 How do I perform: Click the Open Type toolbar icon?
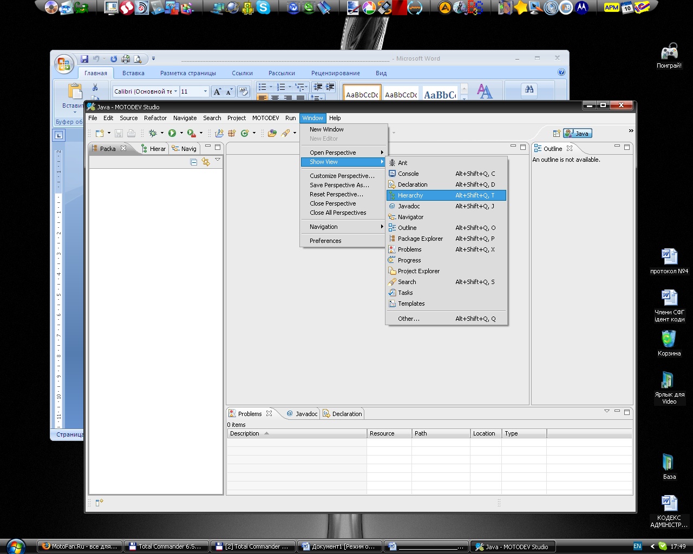[272, 133]
